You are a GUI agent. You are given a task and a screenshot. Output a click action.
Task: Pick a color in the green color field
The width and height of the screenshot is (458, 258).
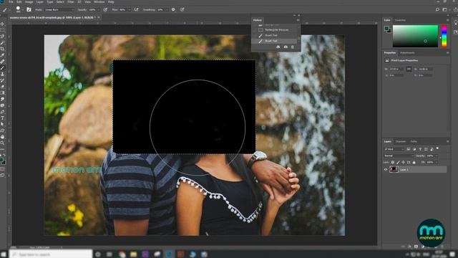point(415,37)
